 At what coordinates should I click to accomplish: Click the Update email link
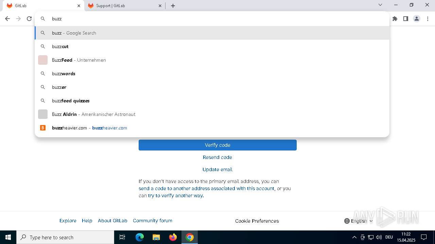coord(217,169)
